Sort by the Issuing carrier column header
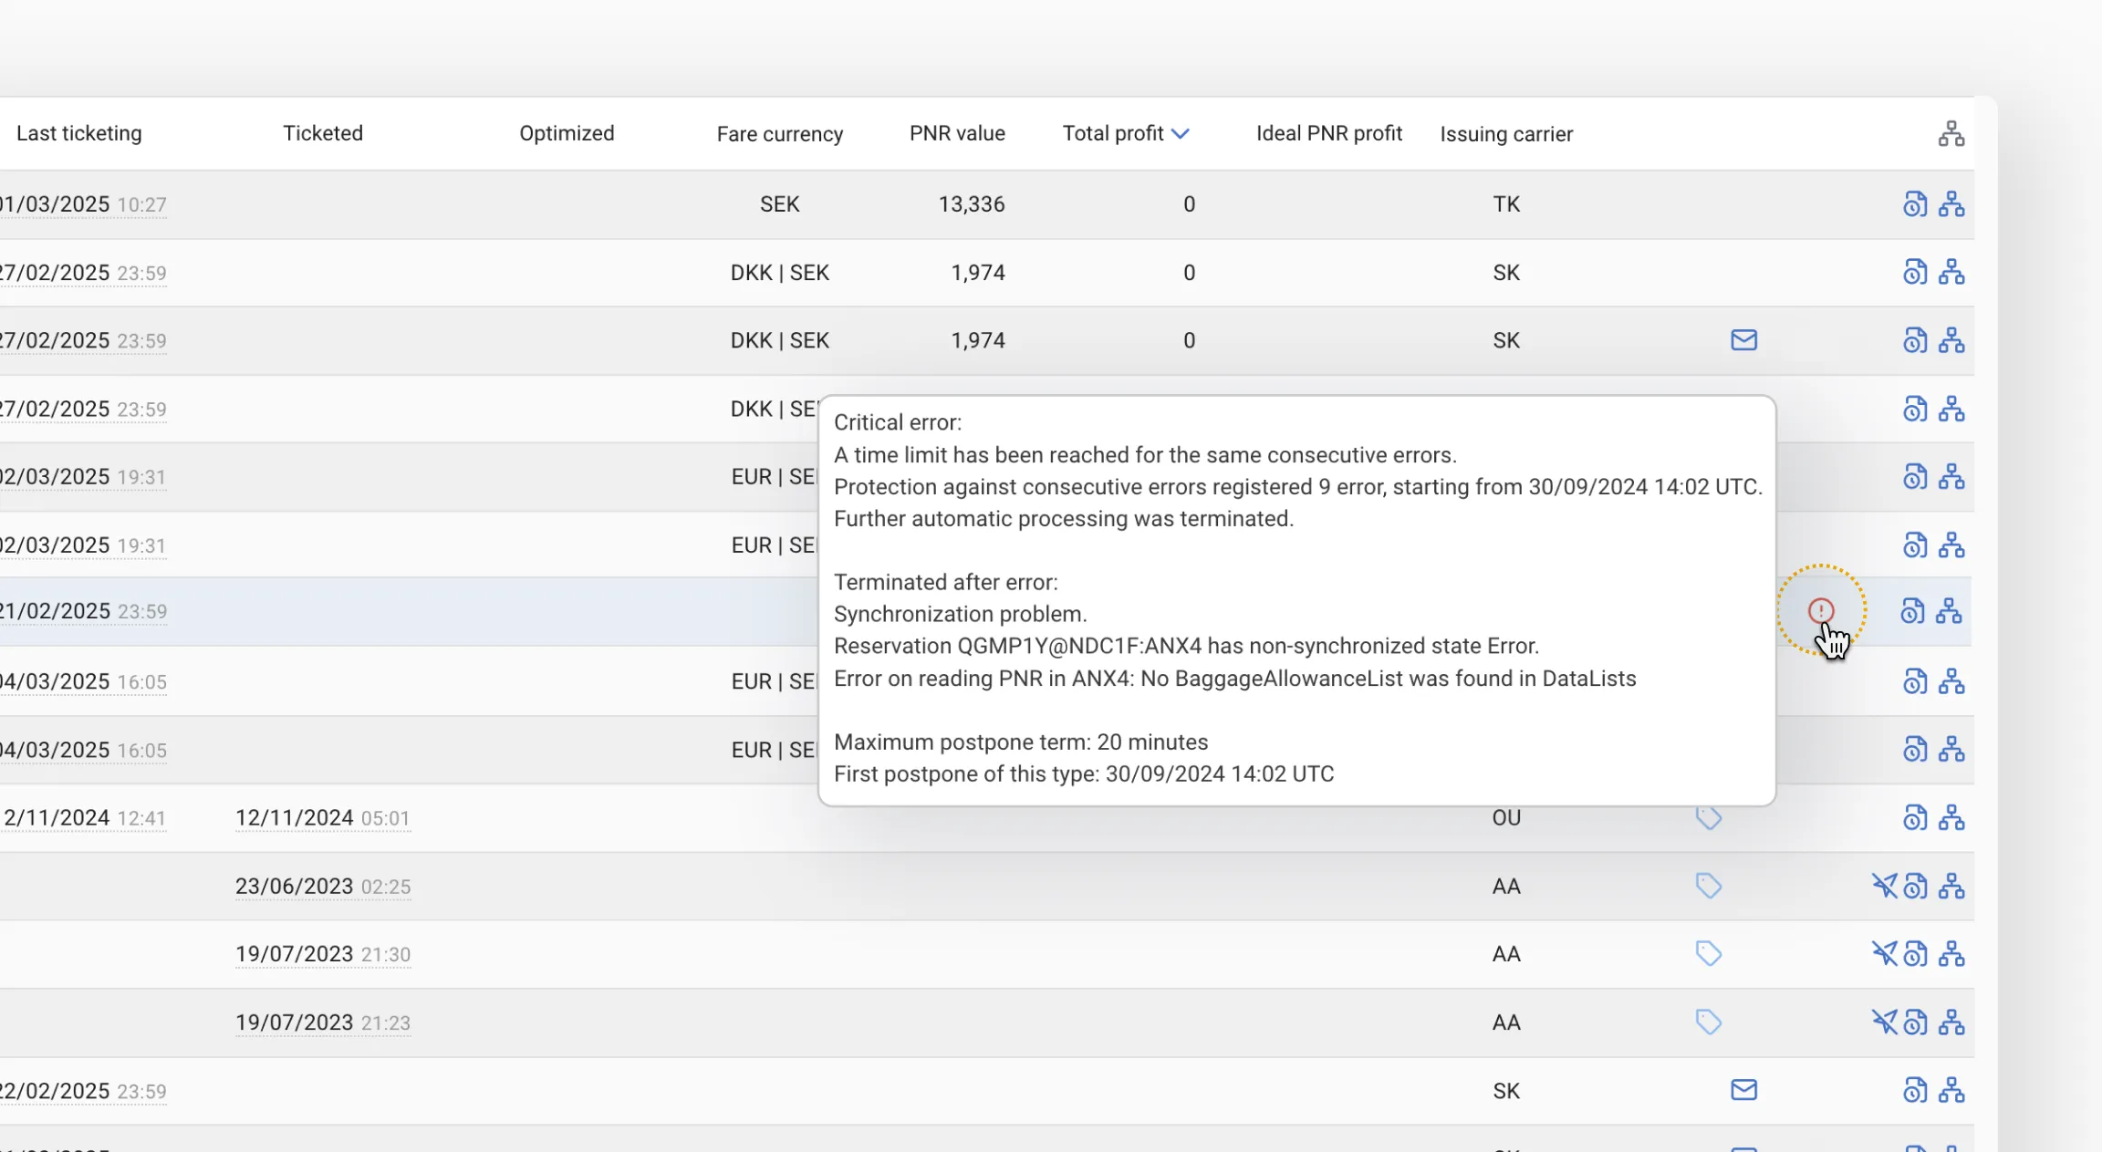The width and height of the screenshot is (2102, 1152). tap(1506, 134)
